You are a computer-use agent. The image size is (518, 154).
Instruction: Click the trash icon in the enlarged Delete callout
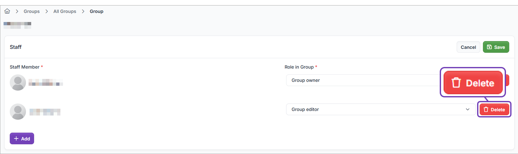point(456,83)
